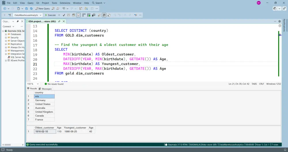The image size is (288, 152).
Task: Open the File menu
Action: pos(8,3)
